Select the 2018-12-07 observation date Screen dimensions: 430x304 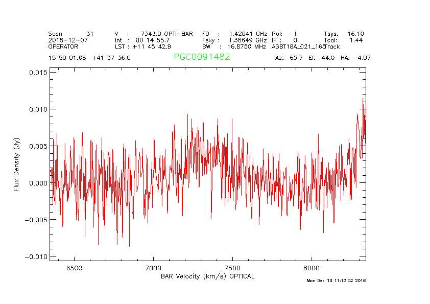click(x=65, y=40)
